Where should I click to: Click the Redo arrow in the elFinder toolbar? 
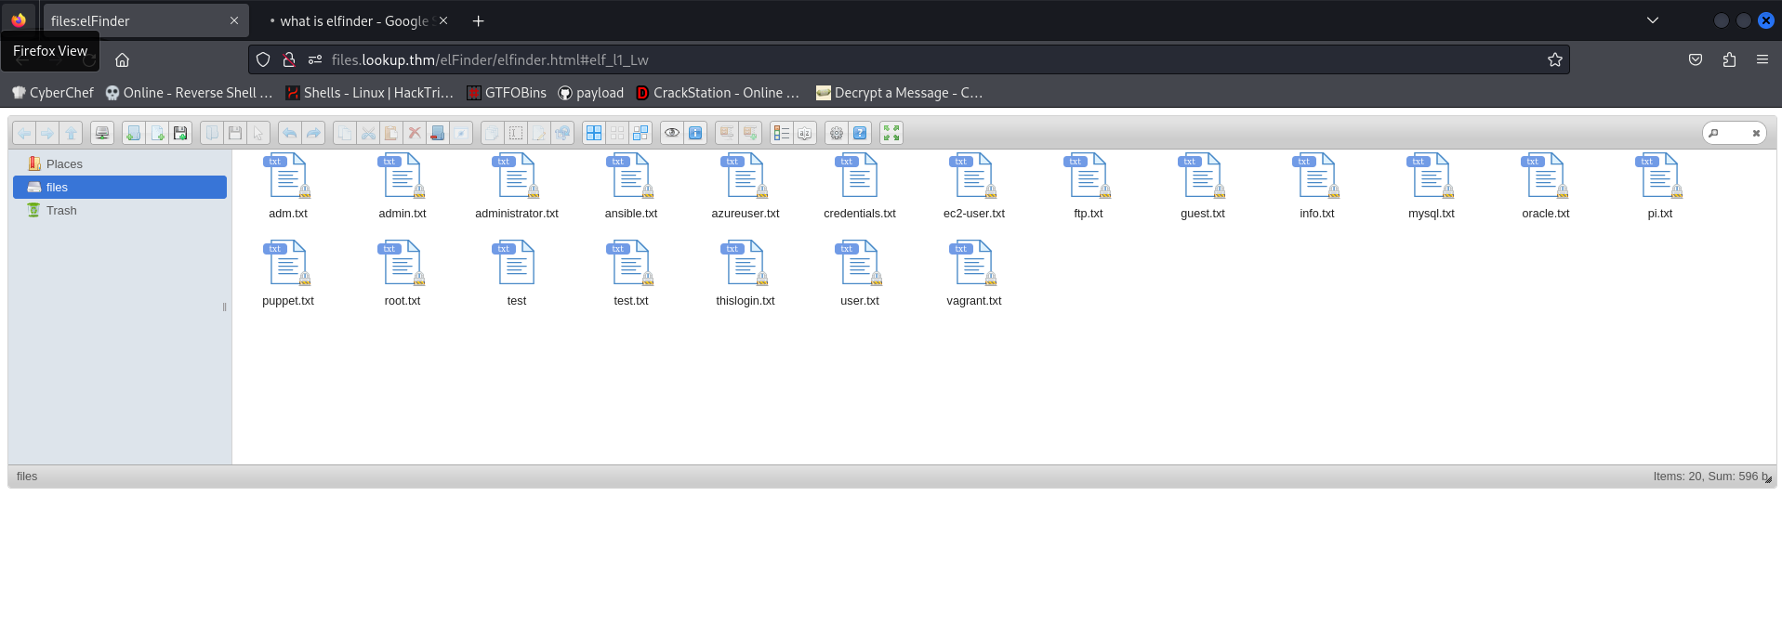coord(313,134)
